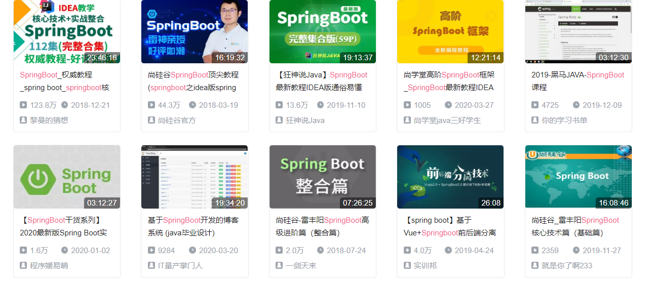Open the 黎曼的猜想 SpringBoot 权威教程 video thumbnail
The image size is (654, 283).
tap(67, 31)
